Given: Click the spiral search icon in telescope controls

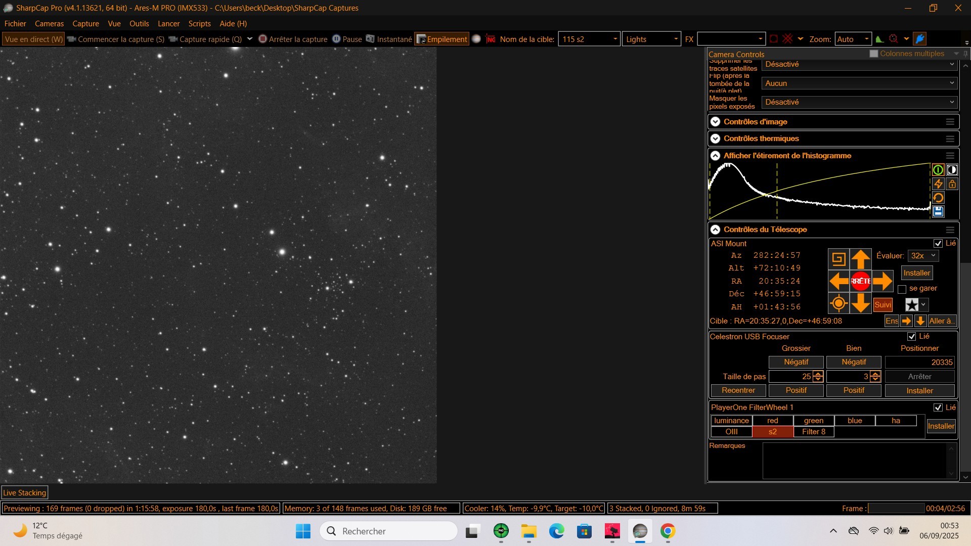Looking at the screenshot, I should coord(838,259).
